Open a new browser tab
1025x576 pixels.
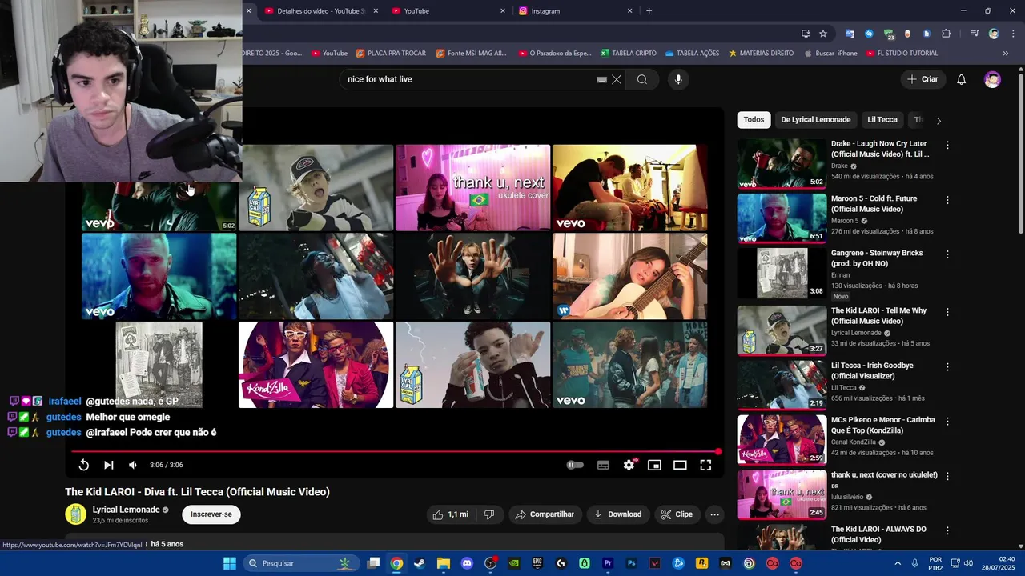tap(649, 11)
